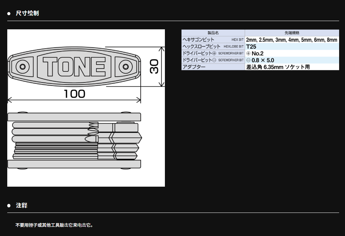Image resolution: width=345 pixels, height=236 pixels.
Task: Click the ヘキサゴンビット row name
Action: click(199, 40)
